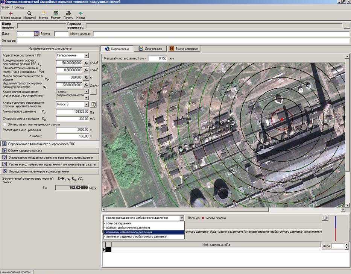Switch to the Волна давления tab
Screen dimensions: 351x274
coord(184,48)
